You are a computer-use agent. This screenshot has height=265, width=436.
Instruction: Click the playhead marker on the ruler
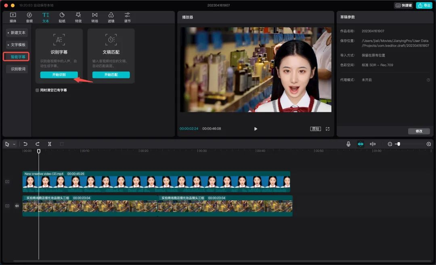(39, 151)
